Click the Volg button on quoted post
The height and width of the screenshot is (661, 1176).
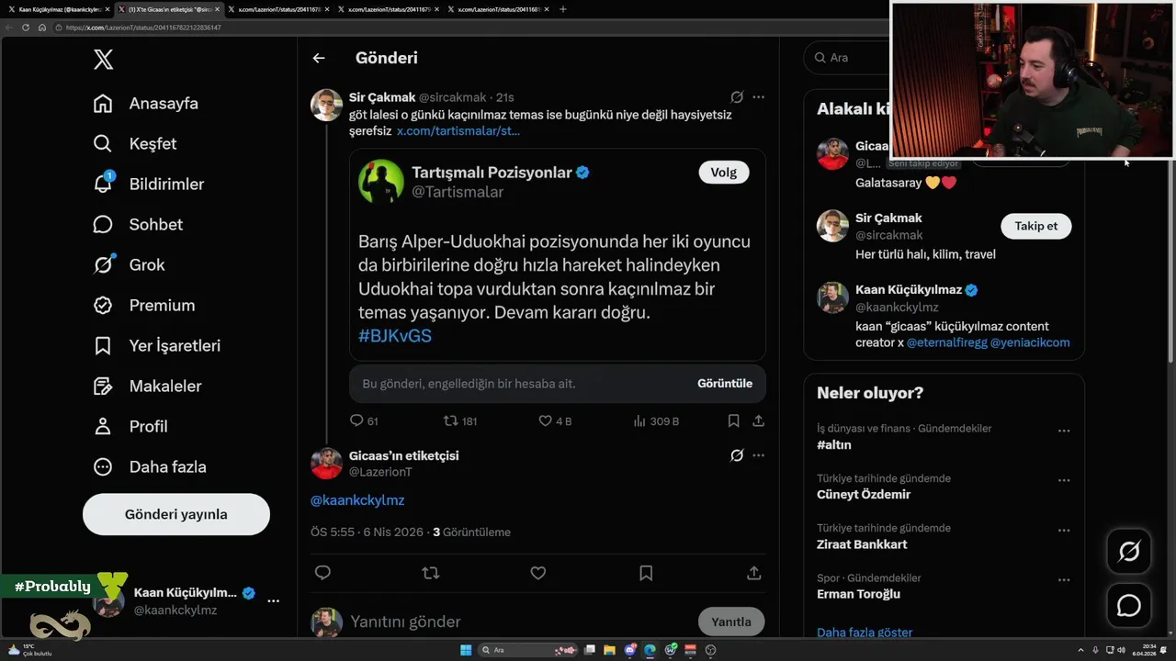(724, 173)
